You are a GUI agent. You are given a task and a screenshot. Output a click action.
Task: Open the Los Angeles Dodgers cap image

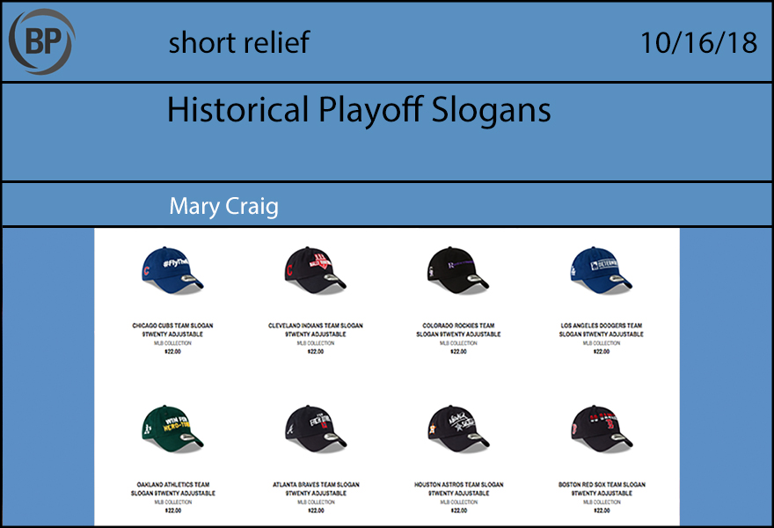600,268
